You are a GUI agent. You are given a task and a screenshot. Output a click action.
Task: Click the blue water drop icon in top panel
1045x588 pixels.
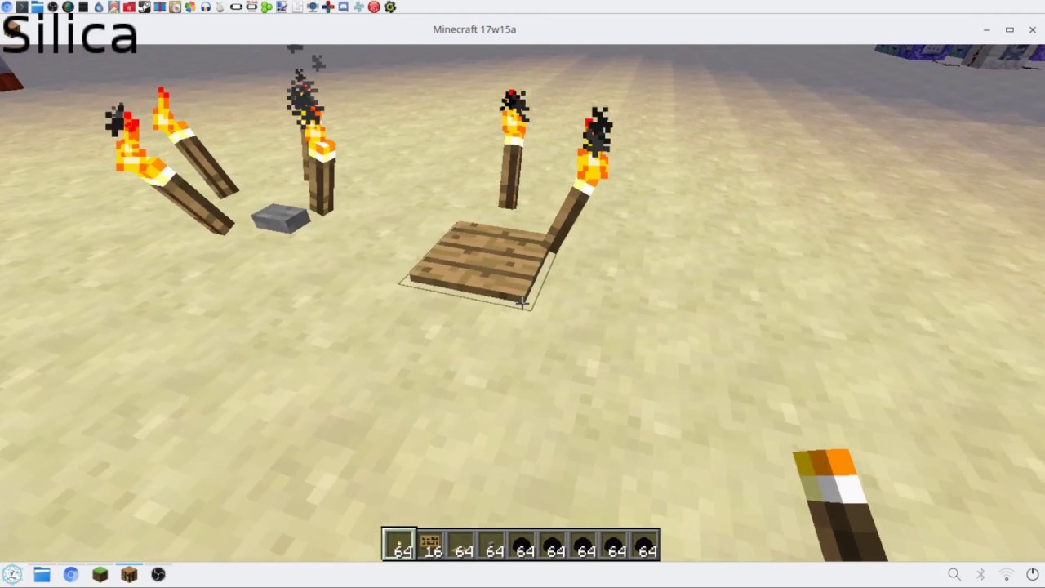[99, 7]
